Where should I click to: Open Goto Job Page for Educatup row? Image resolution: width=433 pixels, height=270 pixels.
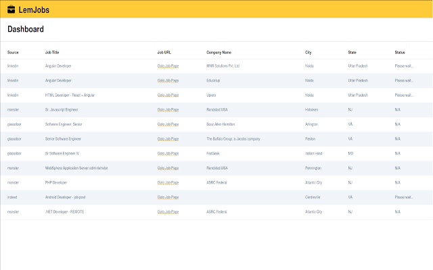pyautogui.click(x=168, y=81)
